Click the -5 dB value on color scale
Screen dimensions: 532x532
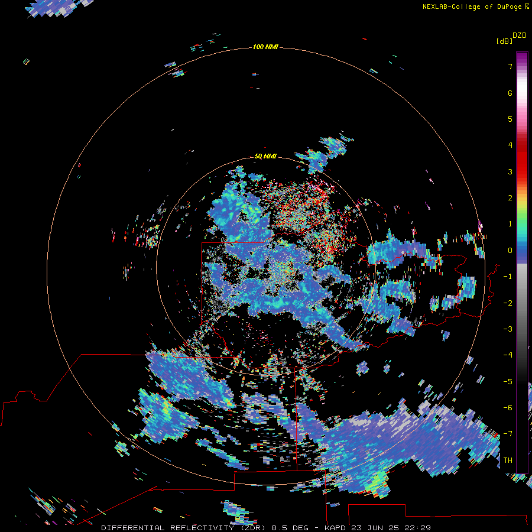tap(508, 382)
